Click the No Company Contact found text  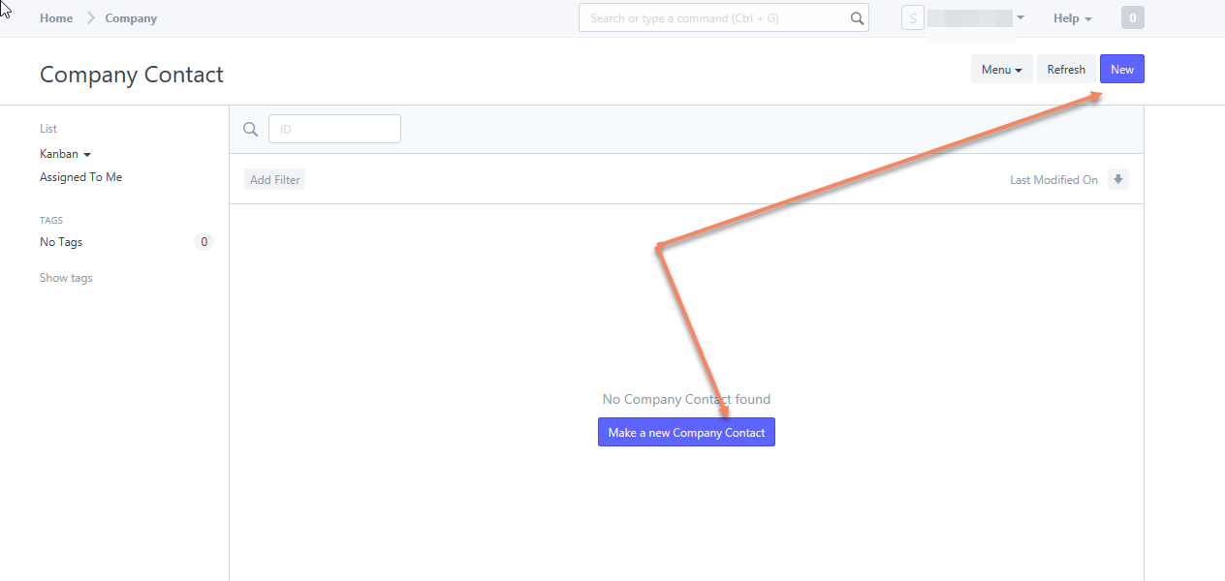point(686,399)
